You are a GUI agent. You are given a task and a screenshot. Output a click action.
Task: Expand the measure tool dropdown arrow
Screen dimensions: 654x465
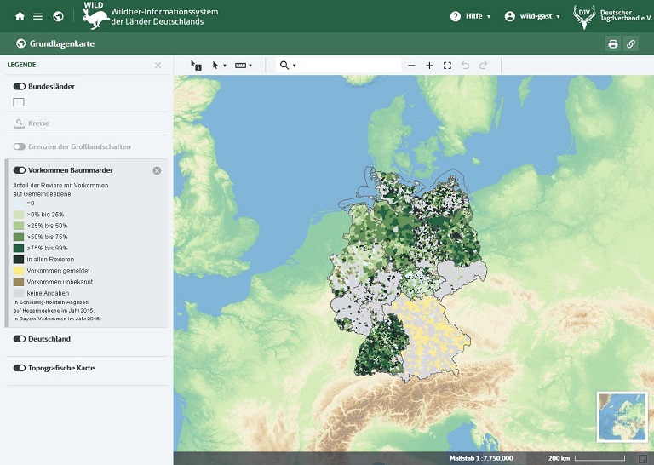point(250,66)
